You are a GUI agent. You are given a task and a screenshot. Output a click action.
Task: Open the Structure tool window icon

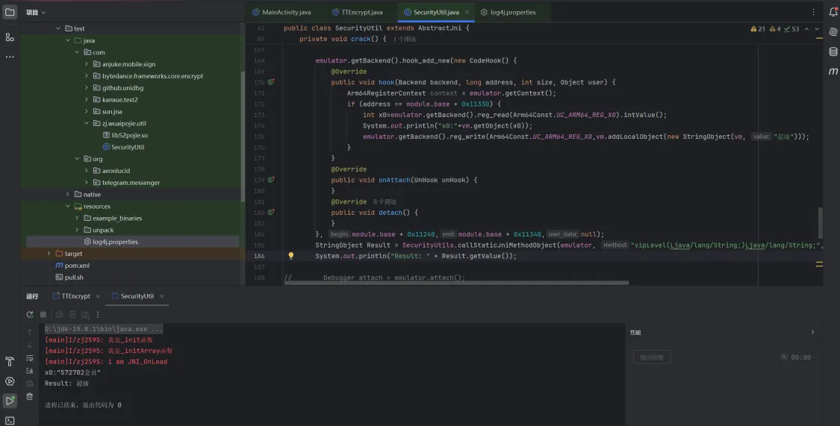[x=10, y=37]
